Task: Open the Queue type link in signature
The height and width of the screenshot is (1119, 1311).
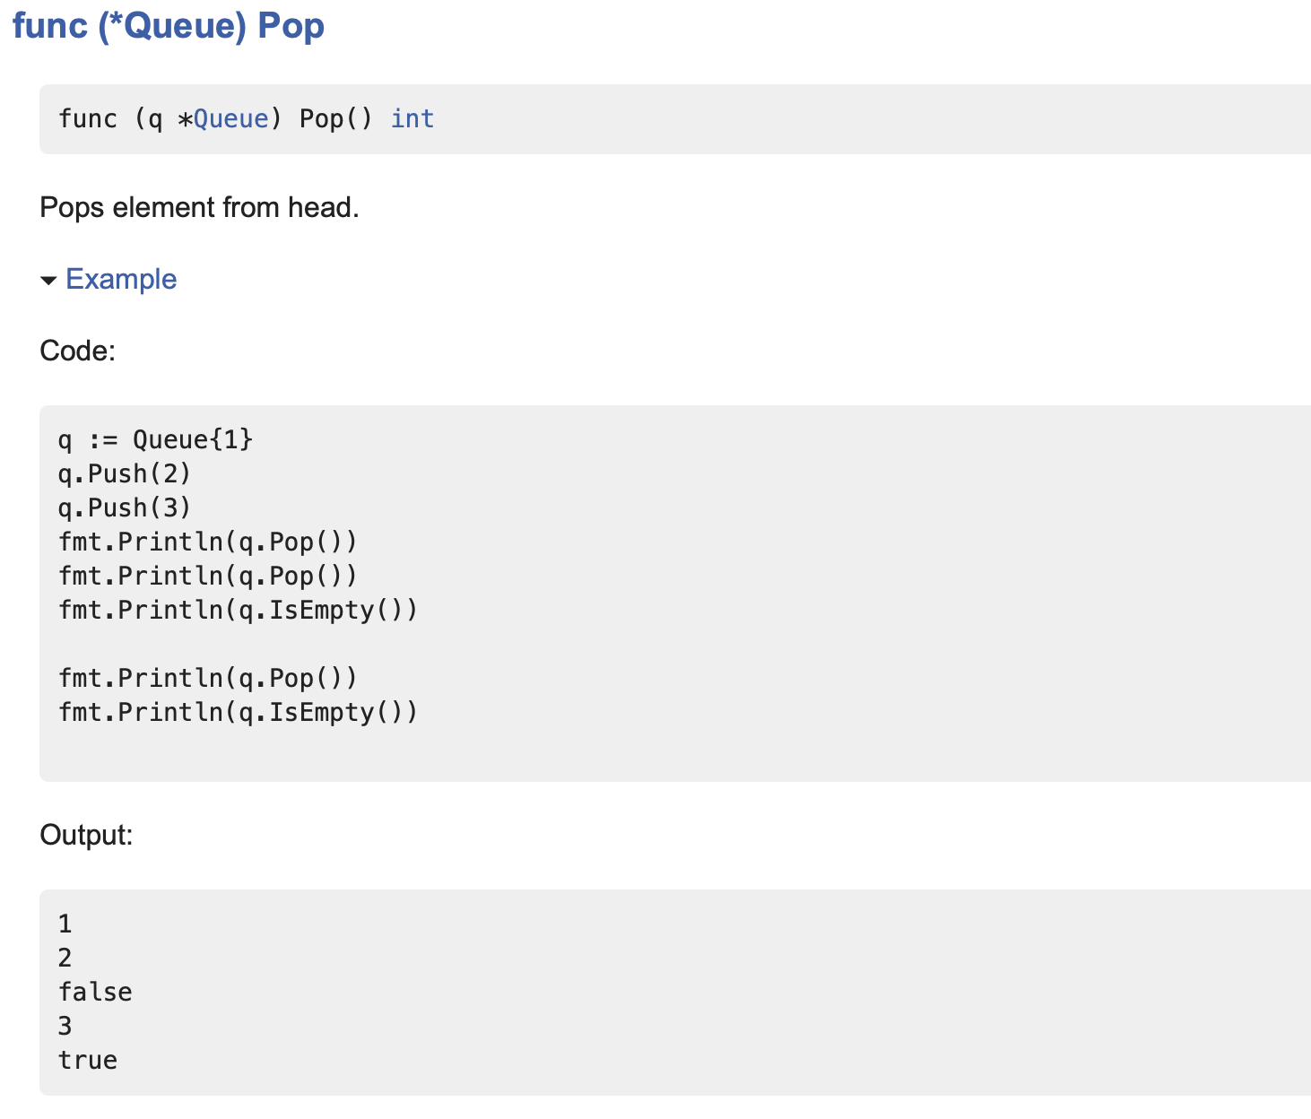Action: (x=230, y=119)
